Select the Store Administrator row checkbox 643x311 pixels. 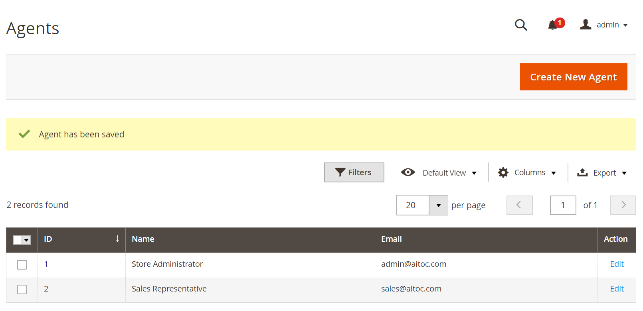pos(22,265)
